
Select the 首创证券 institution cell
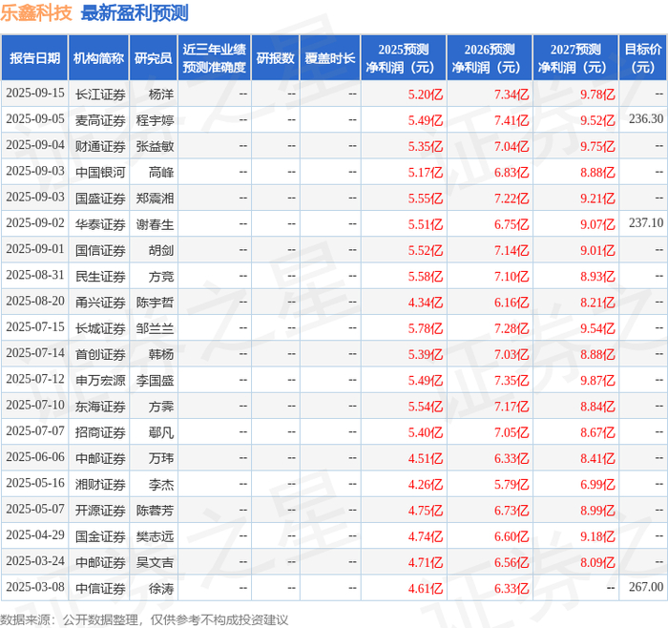click(100, 354)
